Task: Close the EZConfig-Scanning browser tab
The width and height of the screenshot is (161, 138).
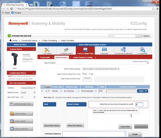Action: click(27, 5)
